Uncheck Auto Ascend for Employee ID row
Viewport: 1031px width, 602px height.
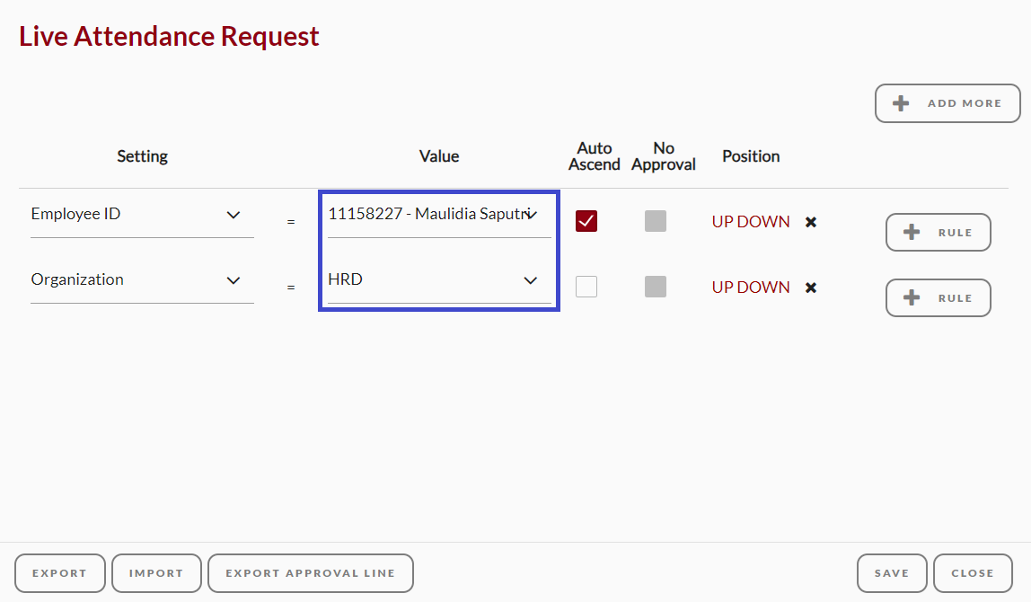coord(586,221)
